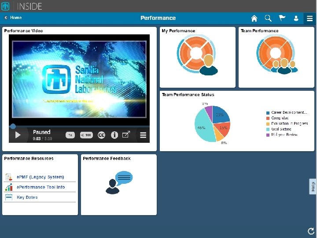
Task: Click the Performance Video tile title
Action: tap(23, 31)
